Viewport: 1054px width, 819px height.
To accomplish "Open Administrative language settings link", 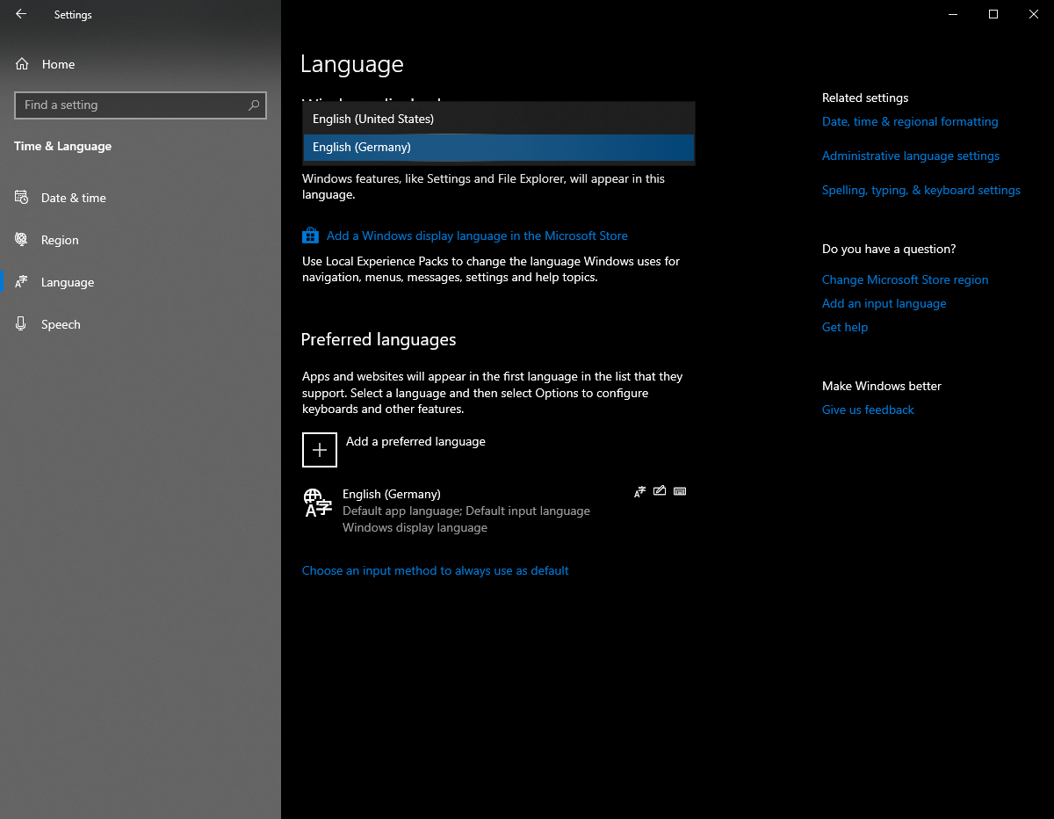I will tap(911, 156).
